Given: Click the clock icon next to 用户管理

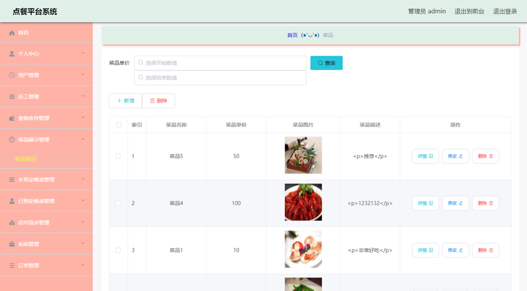Looking at the screenshot, I should pos(12,75).
